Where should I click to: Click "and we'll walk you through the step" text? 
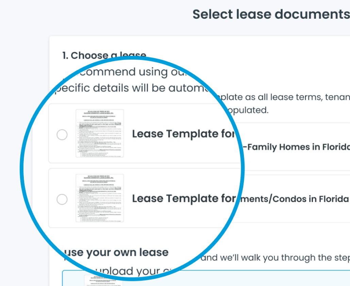click(x=275, y=258)
